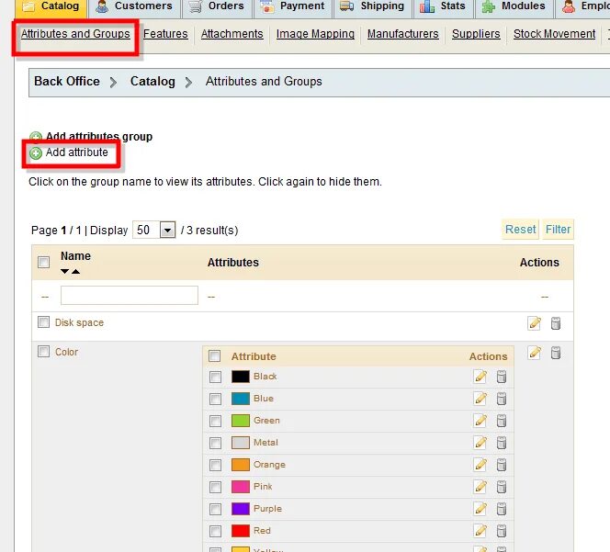The image size is (610, 552).
Task: Go to Back Office breadcrumb
Action: point(67,82)
